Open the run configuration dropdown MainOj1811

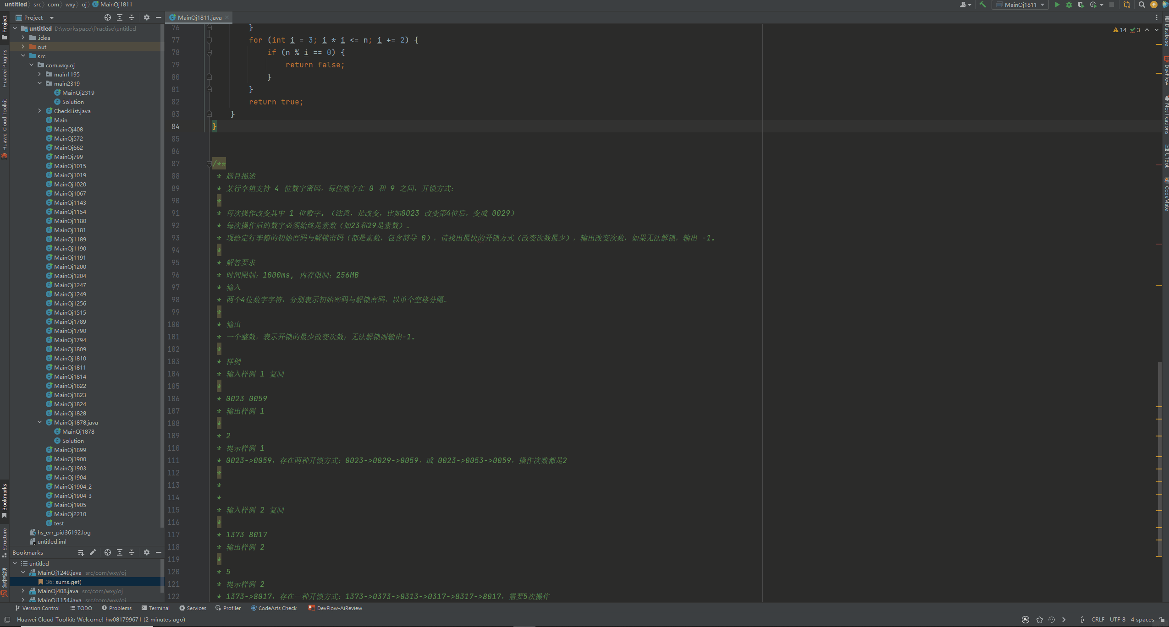pos(1020,5)
